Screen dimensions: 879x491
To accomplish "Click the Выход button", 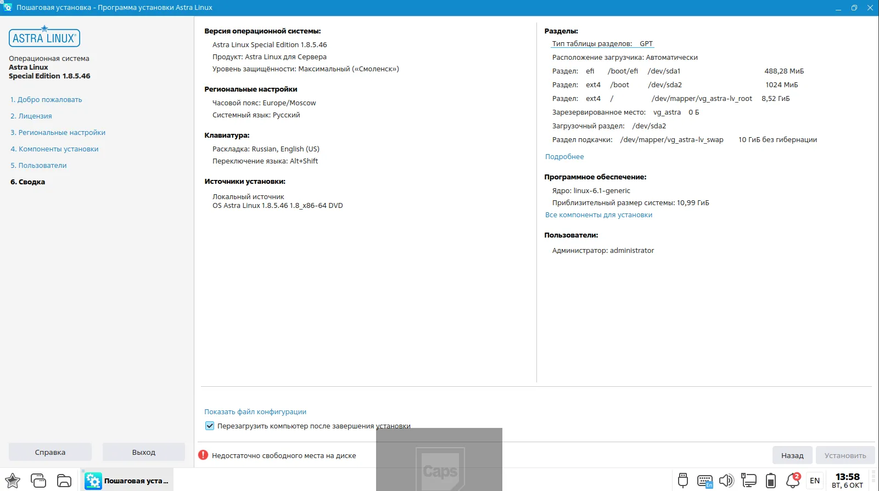I will 144,452.
